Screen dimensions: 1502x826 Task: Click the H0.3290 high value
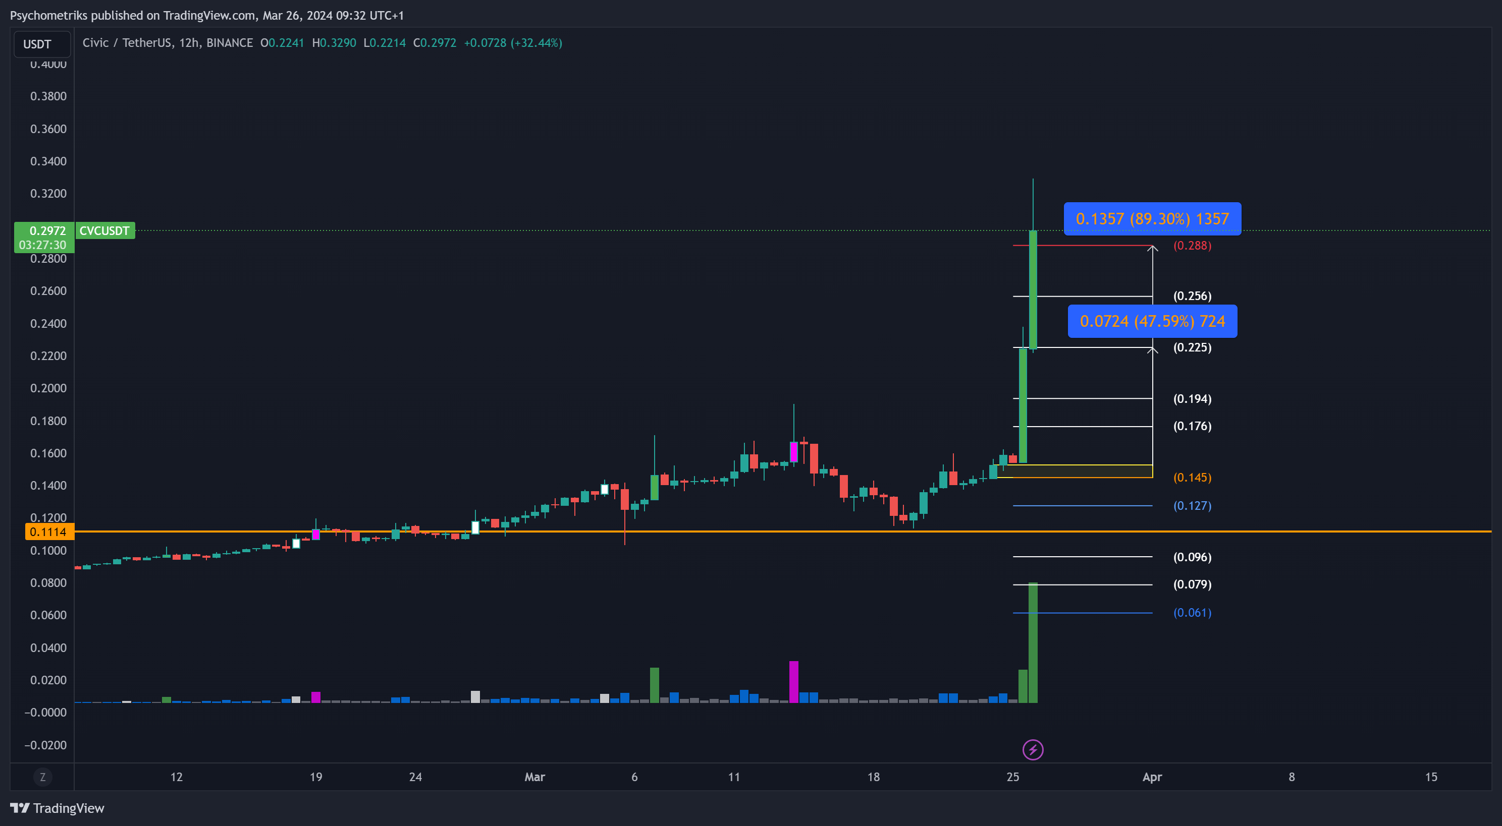click(334, 42)
